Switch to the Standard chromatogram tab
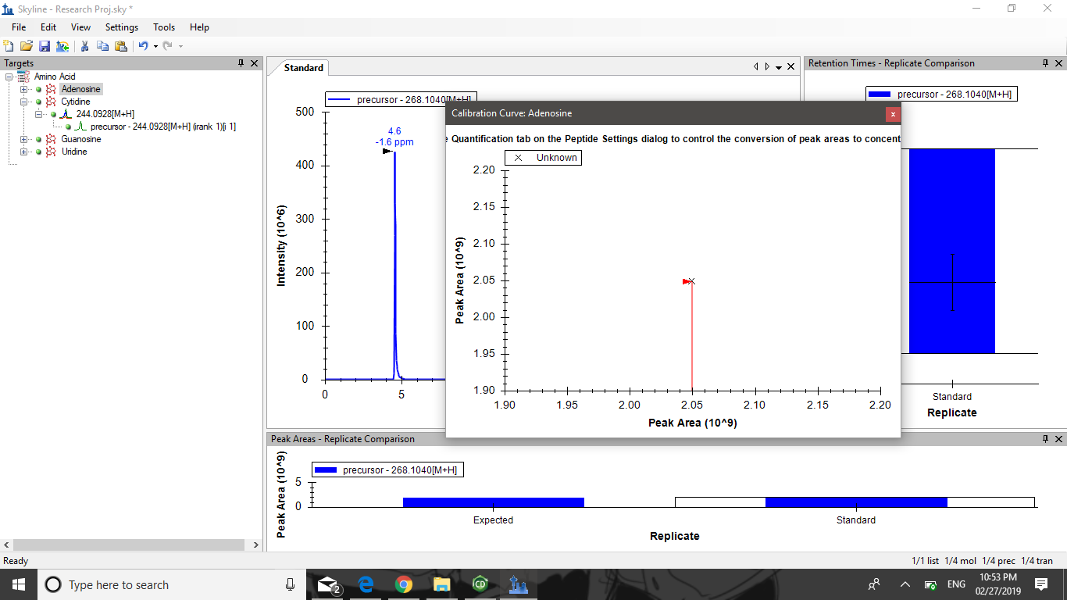The image size is (1067, 600). pos(303,68)
